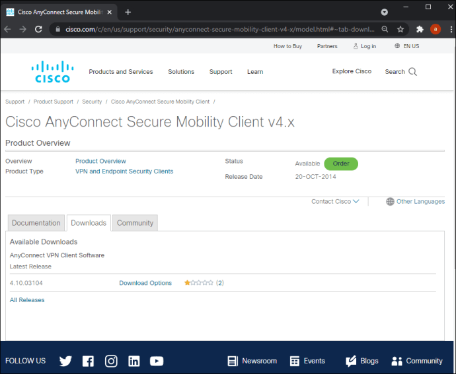456x374 pixels.
Task: Switch to the Community tab
Action: pyautogui.click(x=135, y=223)
